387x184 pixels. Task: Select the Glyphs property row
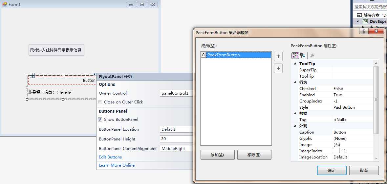[332, 138]
